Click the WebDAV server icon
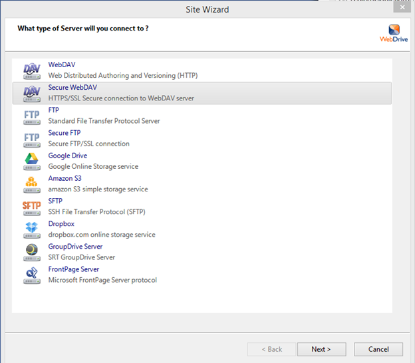The height and width of the screenshot is (363, 415). point(31,70)
